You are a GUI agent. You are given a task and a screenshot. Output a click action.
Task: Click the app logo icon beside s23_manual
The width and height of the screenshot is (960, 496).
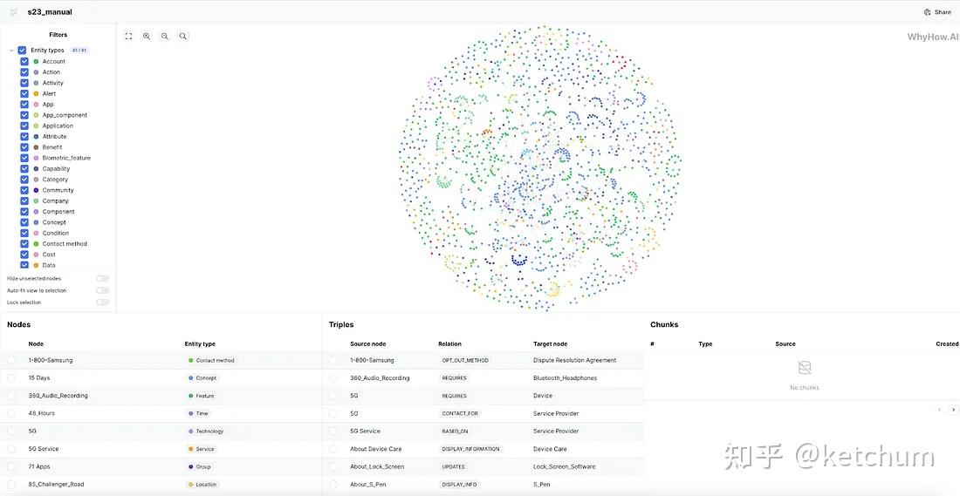(x=13, y=11)
